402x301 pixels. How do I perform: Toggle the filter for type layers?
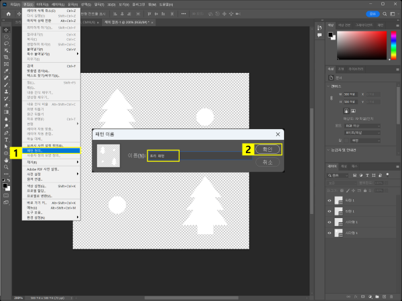click(x=367, y=175)
